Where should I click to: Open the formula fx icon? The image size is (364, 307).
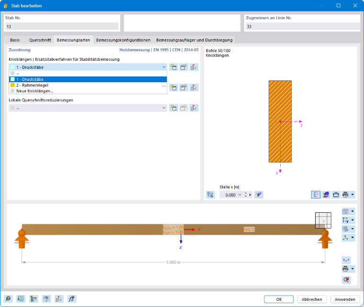(x=72, y=299)
